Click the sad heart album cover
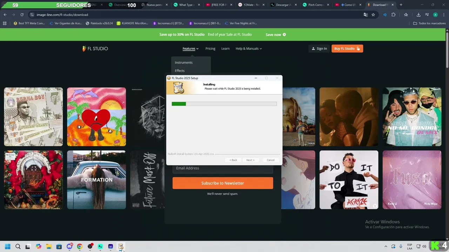This screenshot has width=449, height=252. (x=96, y=117)
